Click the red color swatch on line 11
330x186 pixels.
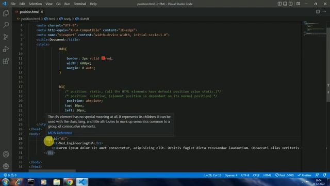tap(103, 58)
